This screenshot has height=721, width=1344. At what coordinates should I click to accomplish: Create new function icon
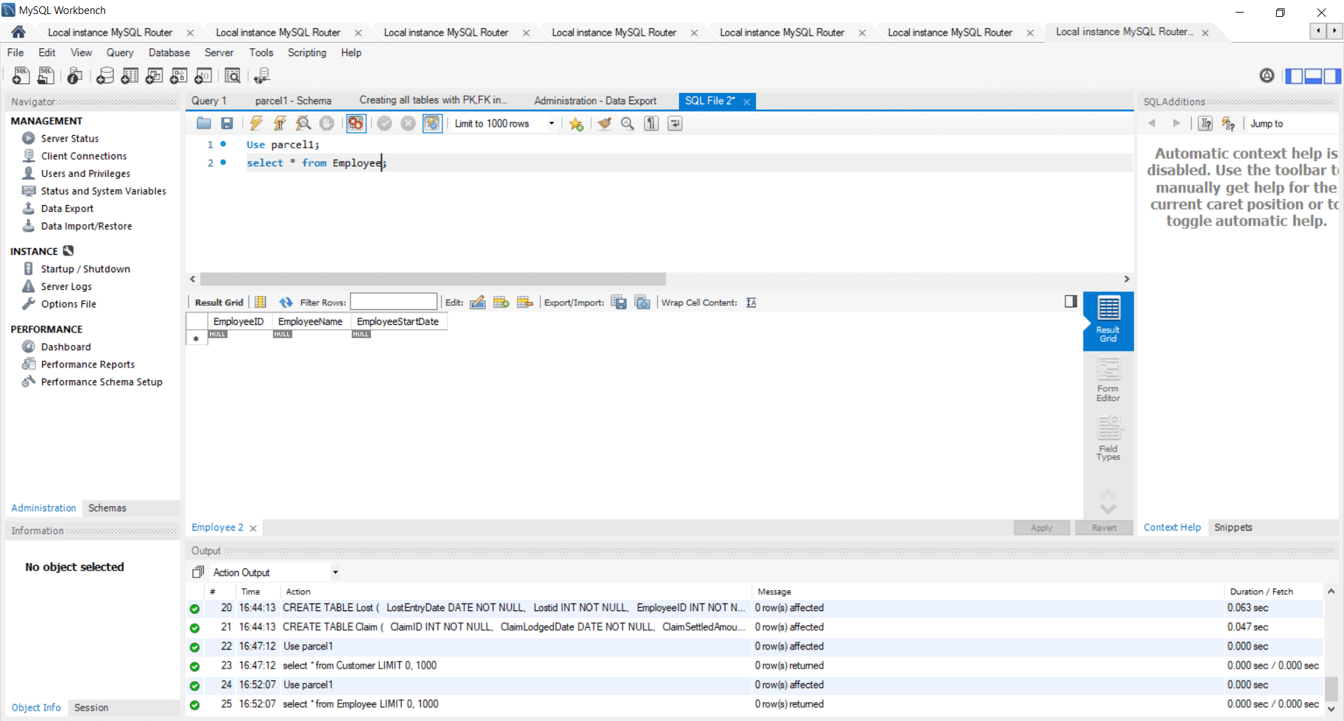click(x=203, y=76)
